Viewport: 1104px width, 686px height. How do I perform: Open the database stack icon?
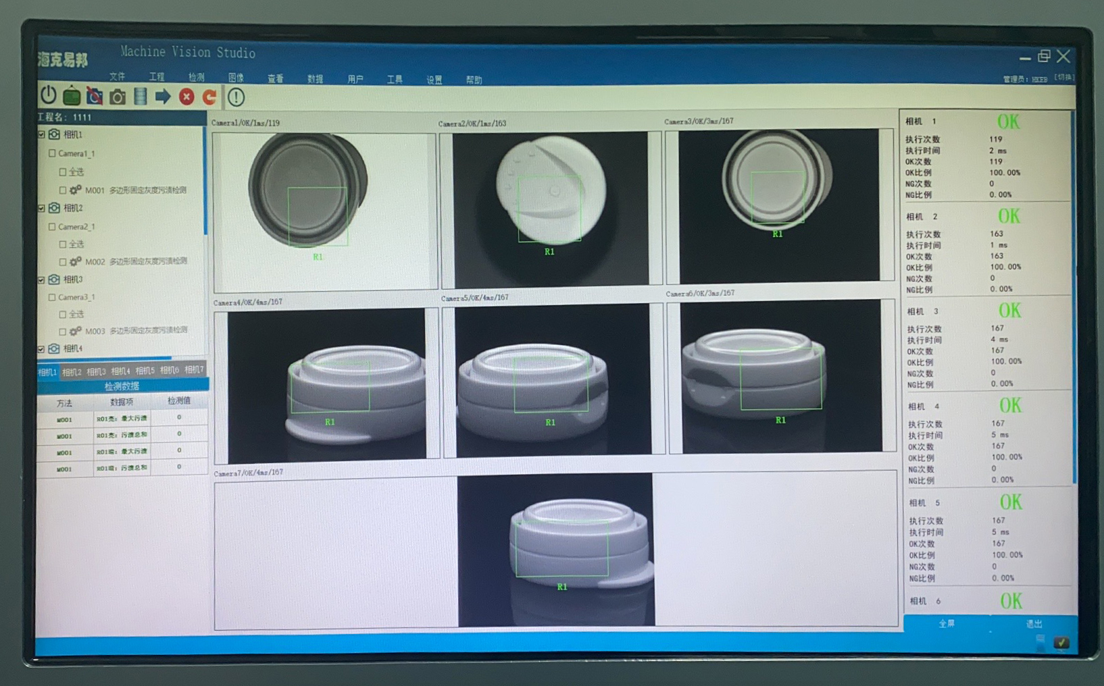(x=141, y=97)
